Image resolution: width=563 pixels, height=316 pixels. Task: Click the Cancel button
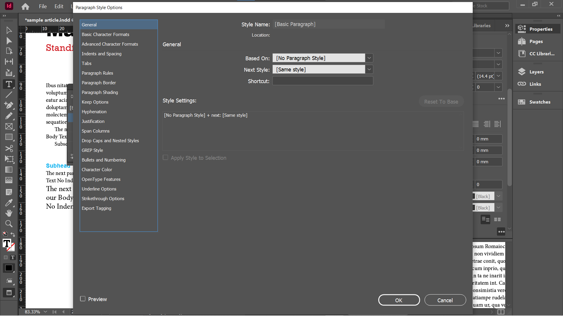tap(445, 300)
